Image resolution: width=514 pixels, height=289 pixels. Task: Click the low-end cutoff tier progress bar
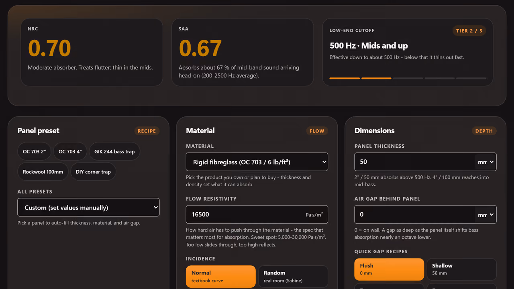[x=408, y=78]
